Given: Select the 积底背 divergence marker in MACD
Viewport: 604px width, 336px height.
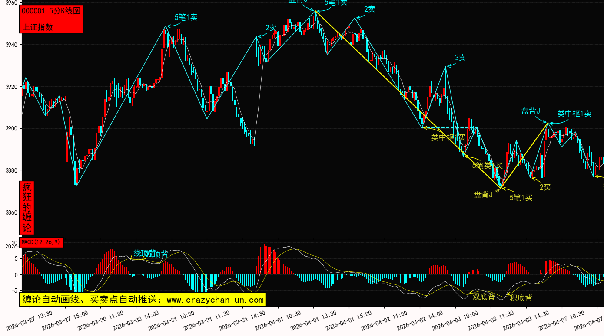Looking at the screenshot, I should [x=521, y=298].
